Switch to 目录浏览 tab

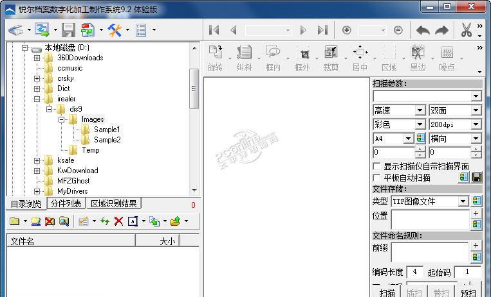point(26,204)
